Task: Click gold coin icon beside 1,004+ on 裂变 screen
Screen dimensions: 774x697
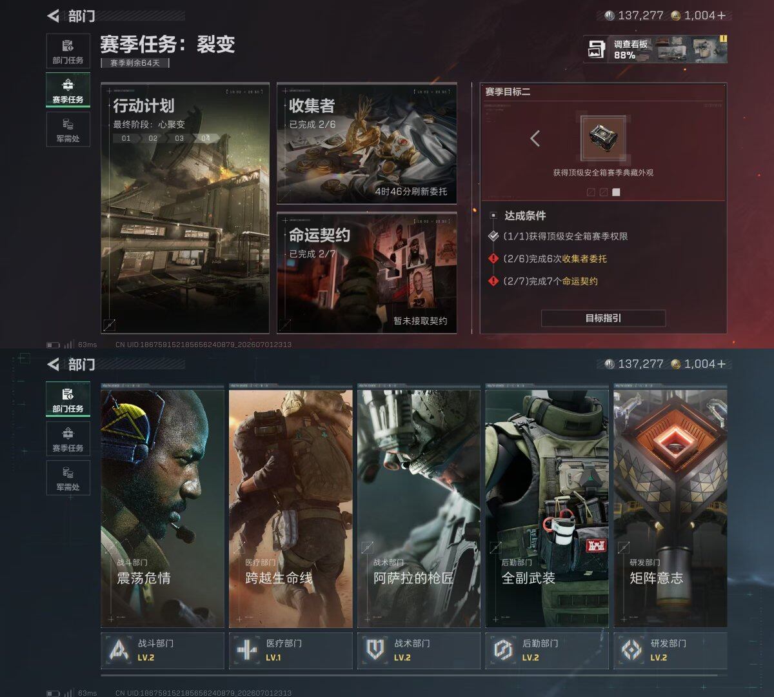Action: (676, 15)
